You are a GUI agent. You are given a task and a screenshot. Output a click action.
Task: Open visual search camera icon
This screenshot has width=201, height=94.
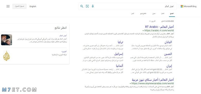(x=87, y=6)
